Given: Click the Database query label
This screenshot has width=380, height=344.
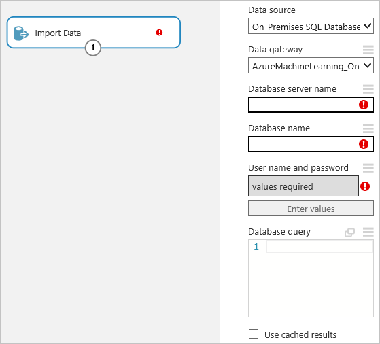Looking at the screenshot, I should [279, 232].
